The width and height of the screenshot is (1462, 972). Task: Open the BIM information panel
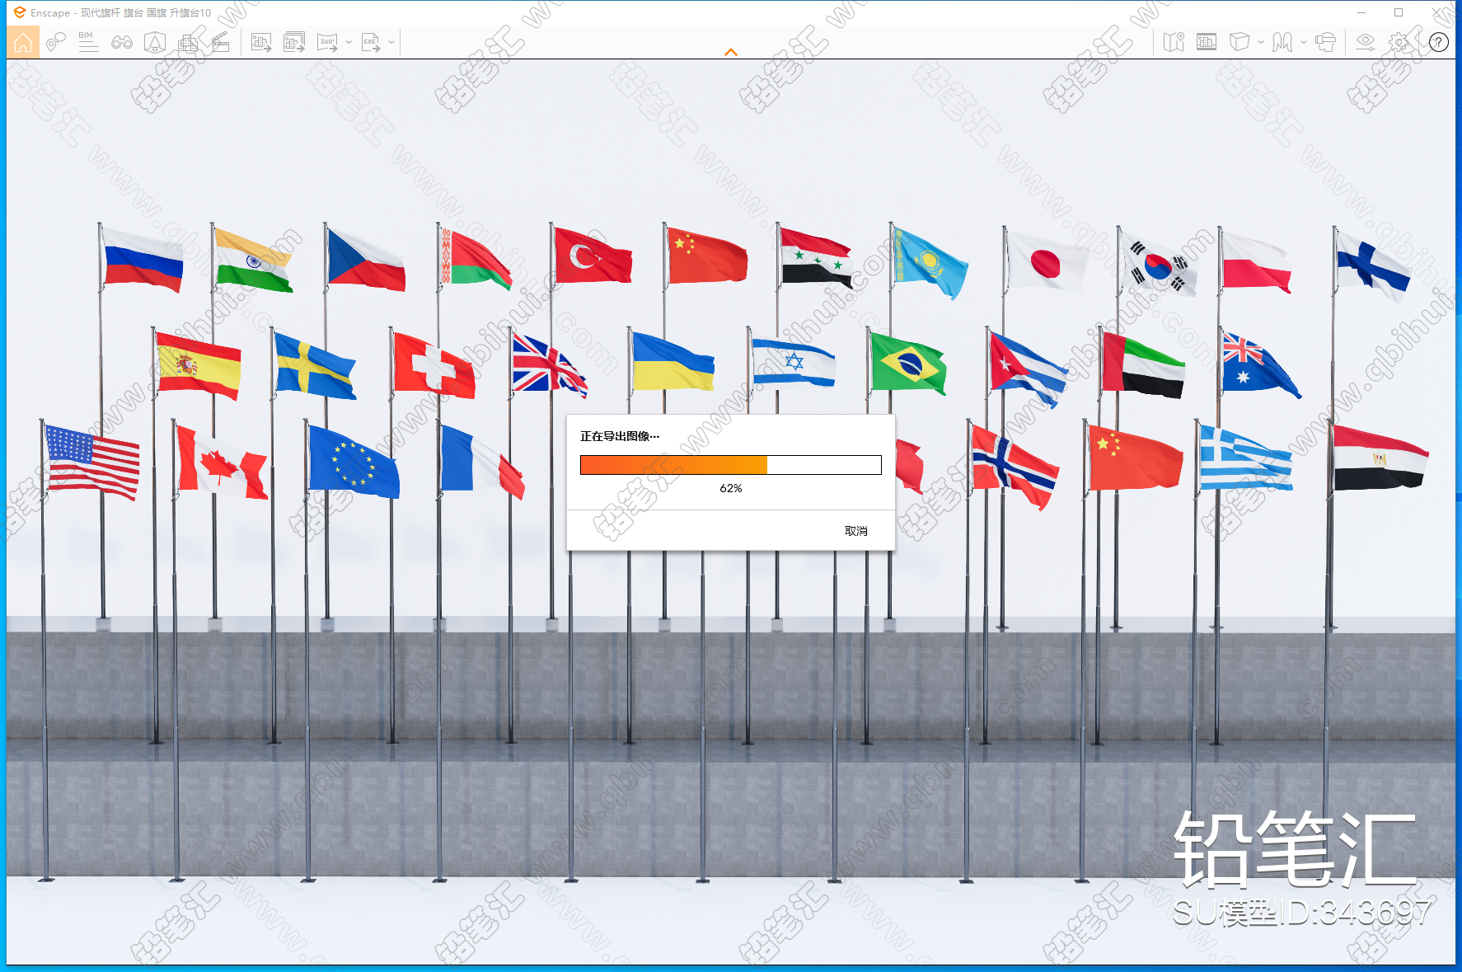click(88, 42)
